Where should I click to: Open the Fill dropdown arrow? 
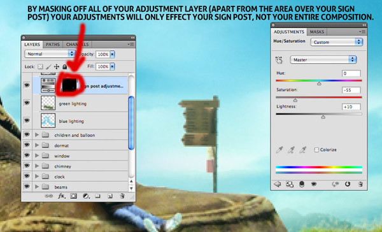click(x=112, y=66)
